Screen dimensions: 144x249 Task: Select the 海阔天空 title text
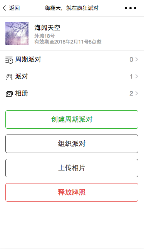(47, 28)
